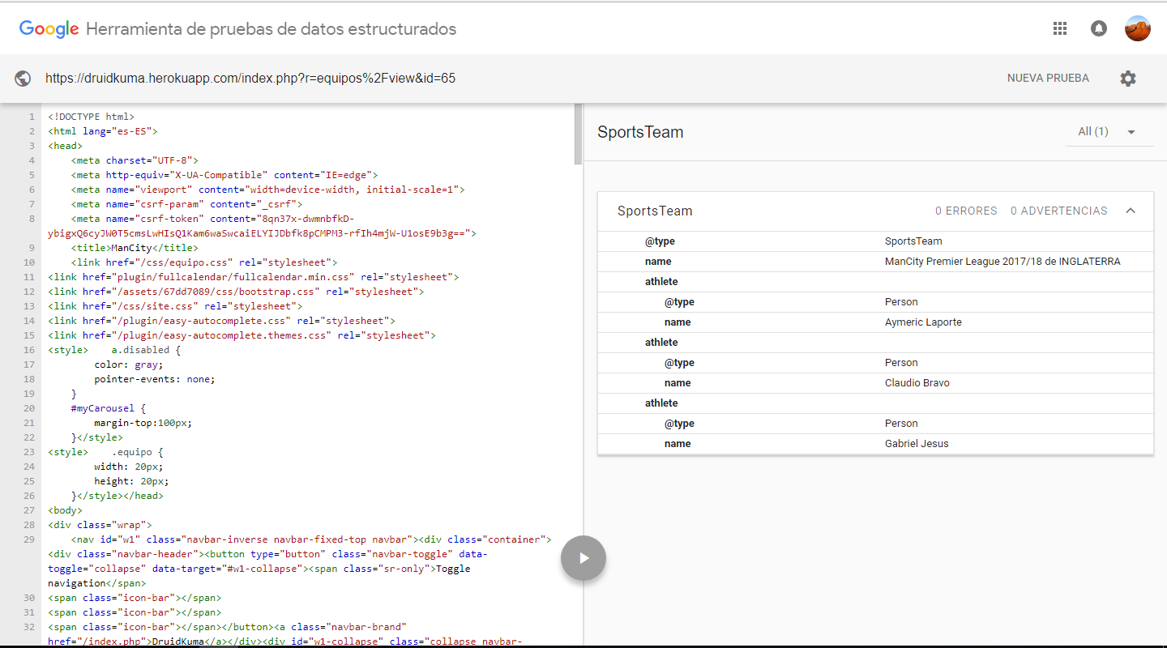The height and width of the screenshot is (648, 1167).
Task: Click the 0 ADVERTENCIAS label
Action: (x=1058, y=211)
